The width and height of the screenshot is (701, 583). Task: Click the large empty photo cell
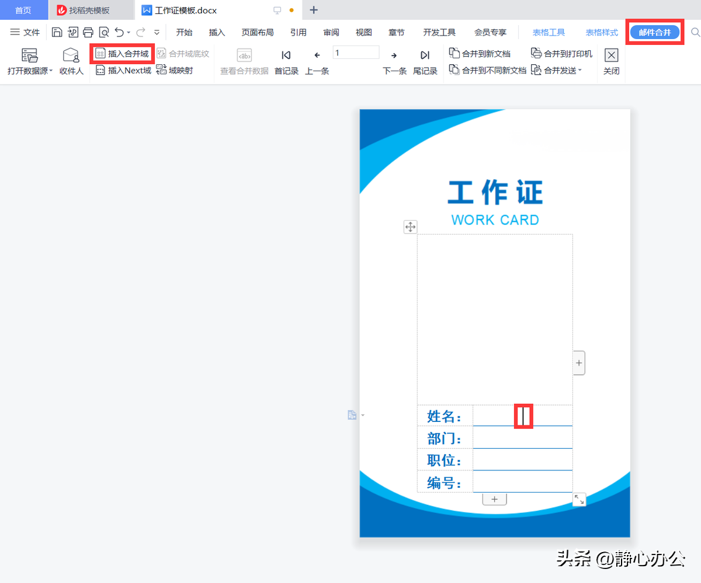(x=495, y=319)
